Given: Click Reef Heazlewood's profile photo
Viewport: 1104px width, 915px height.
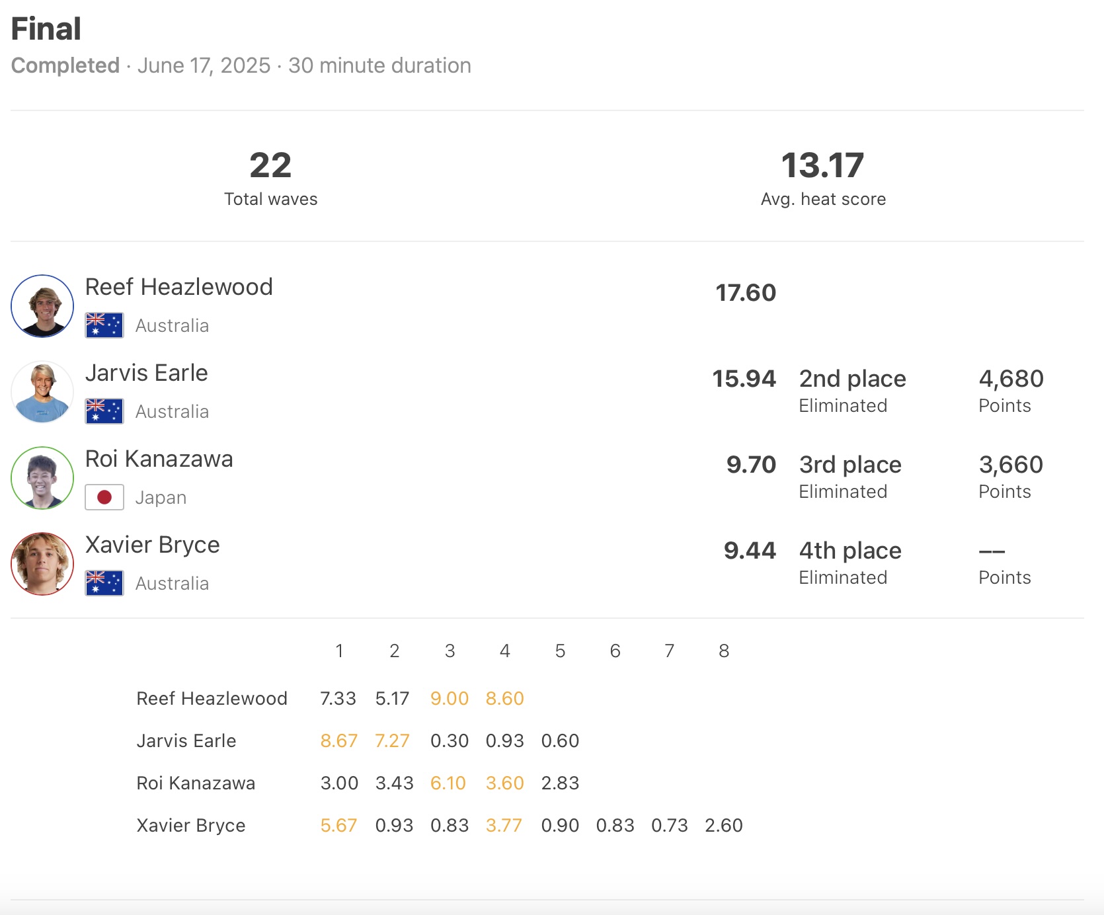Looking at the screenshot, I should (x=42, y=306).
